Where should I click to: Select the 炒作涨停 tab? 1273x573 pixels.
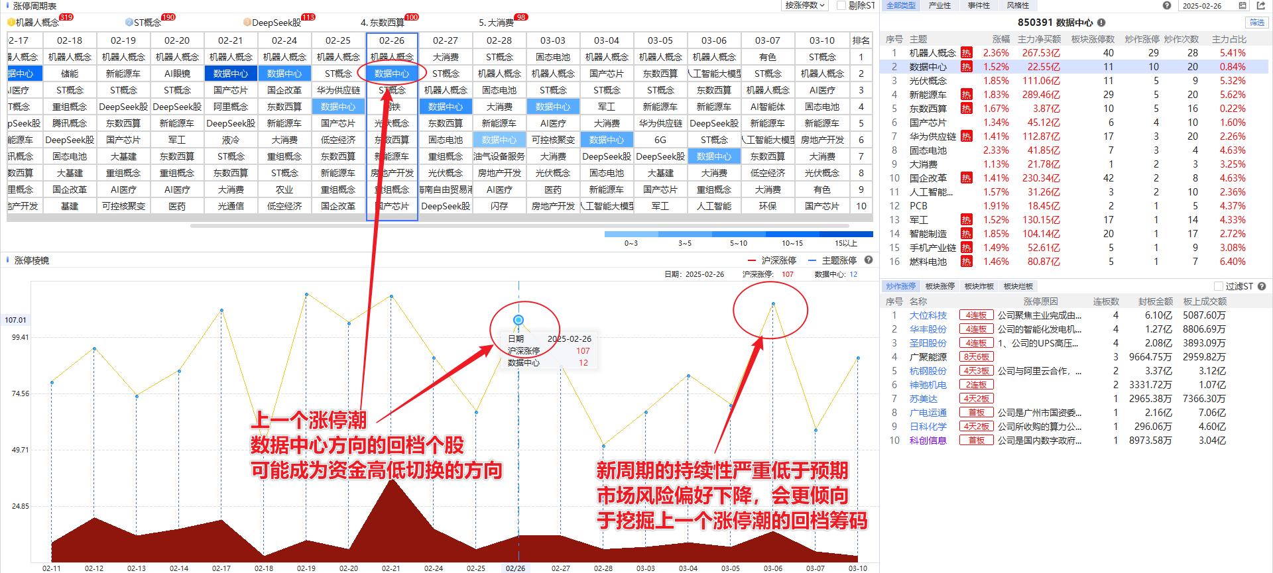click(900, 286)
